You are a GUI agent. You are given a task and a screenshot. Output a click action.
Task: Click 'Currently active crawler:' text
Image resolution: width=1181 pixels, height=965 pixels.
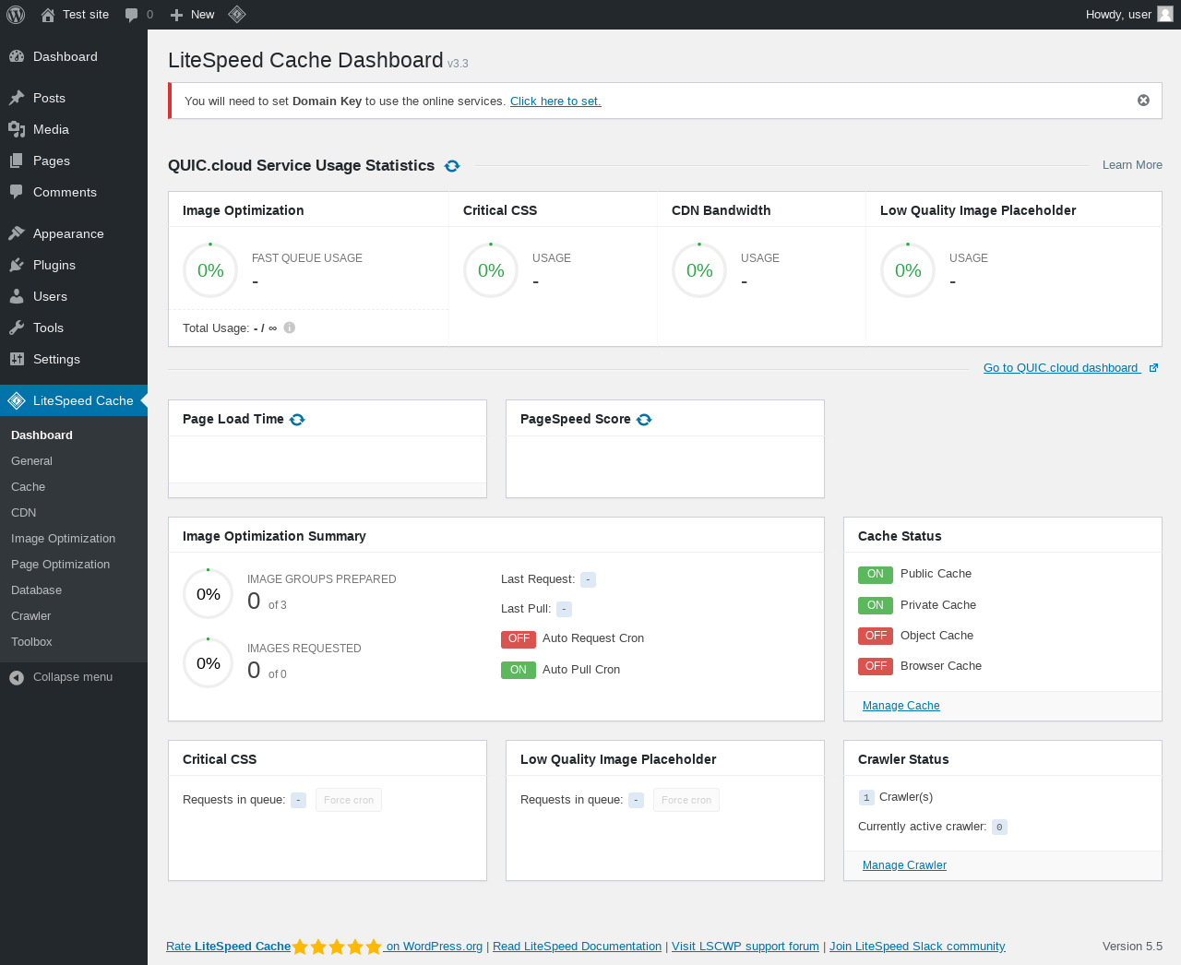(922, 827)
